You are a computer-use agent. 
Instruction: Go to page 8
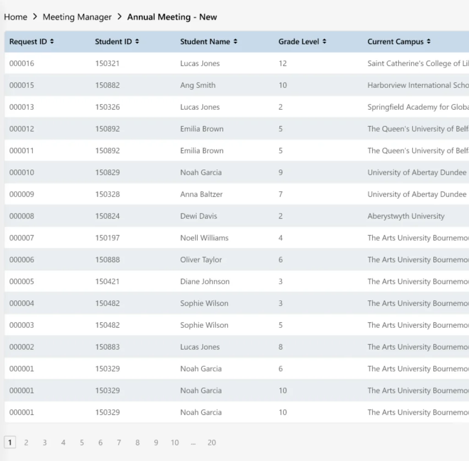tap(137, 443)
